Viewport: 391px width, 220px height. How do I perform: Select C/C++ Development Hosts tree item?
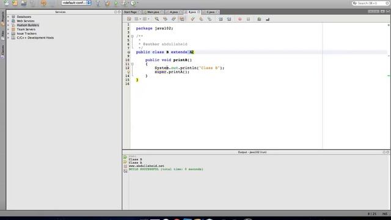click(x=35, y=38)
